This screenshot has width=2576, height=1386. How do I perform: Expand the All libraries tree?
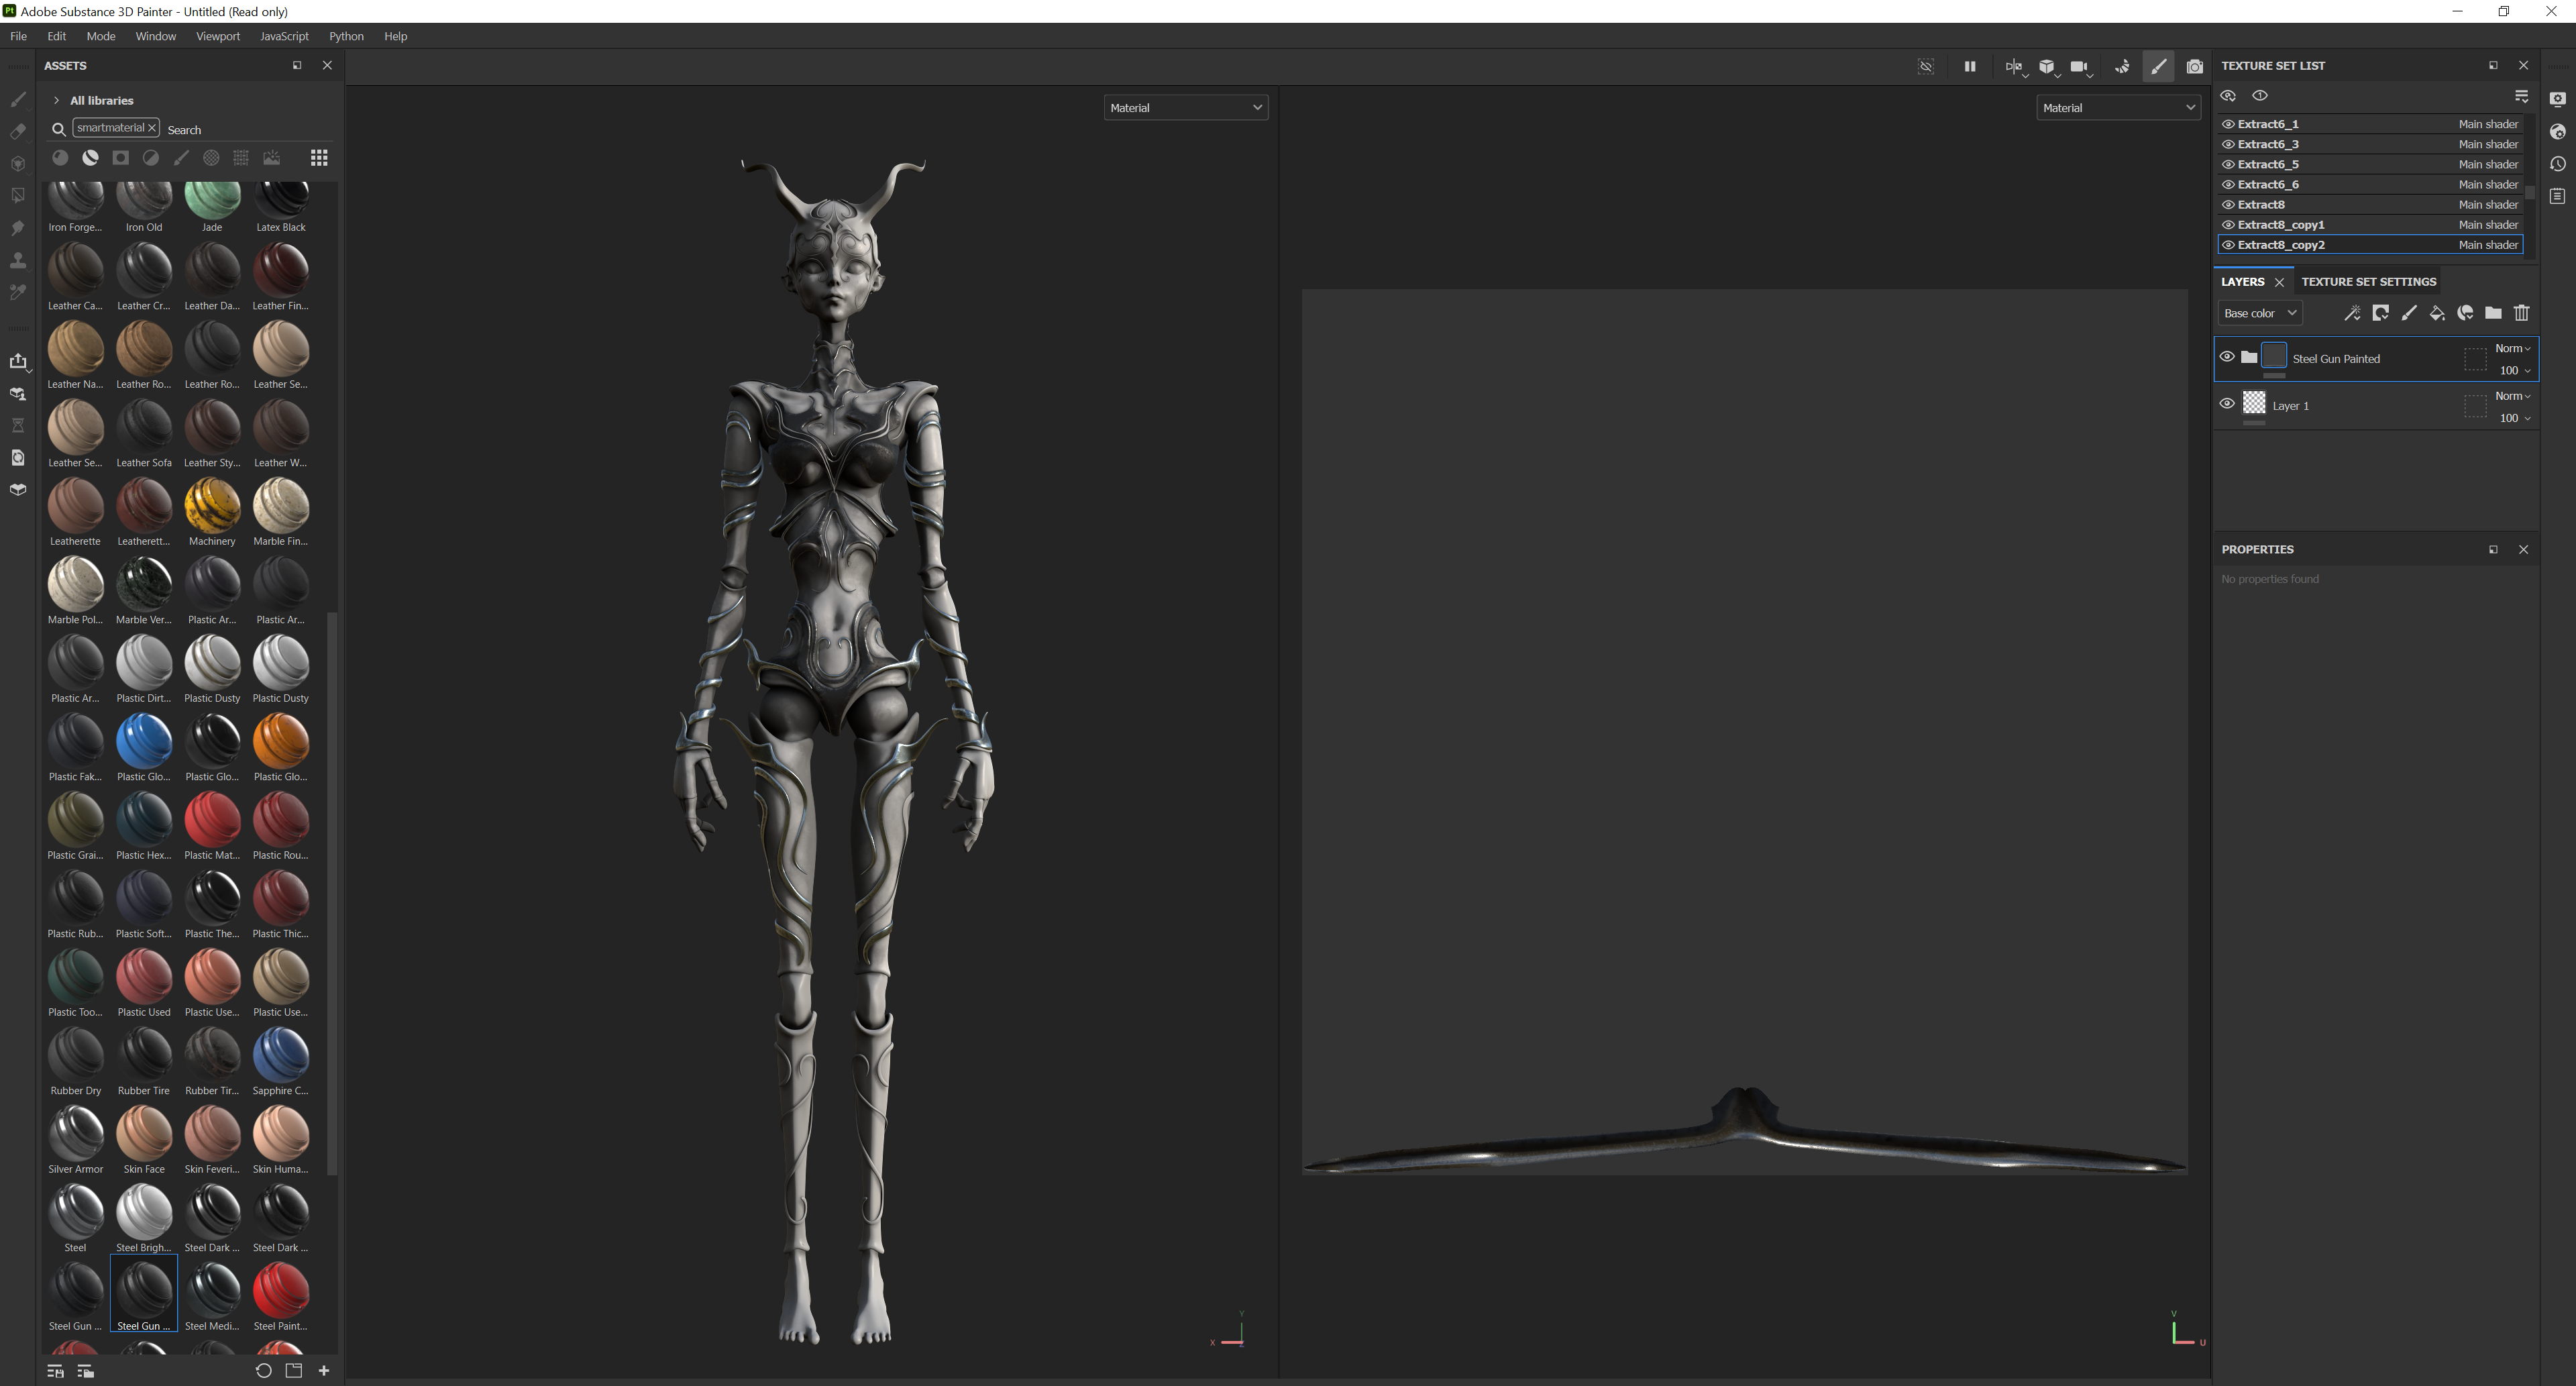57,101
